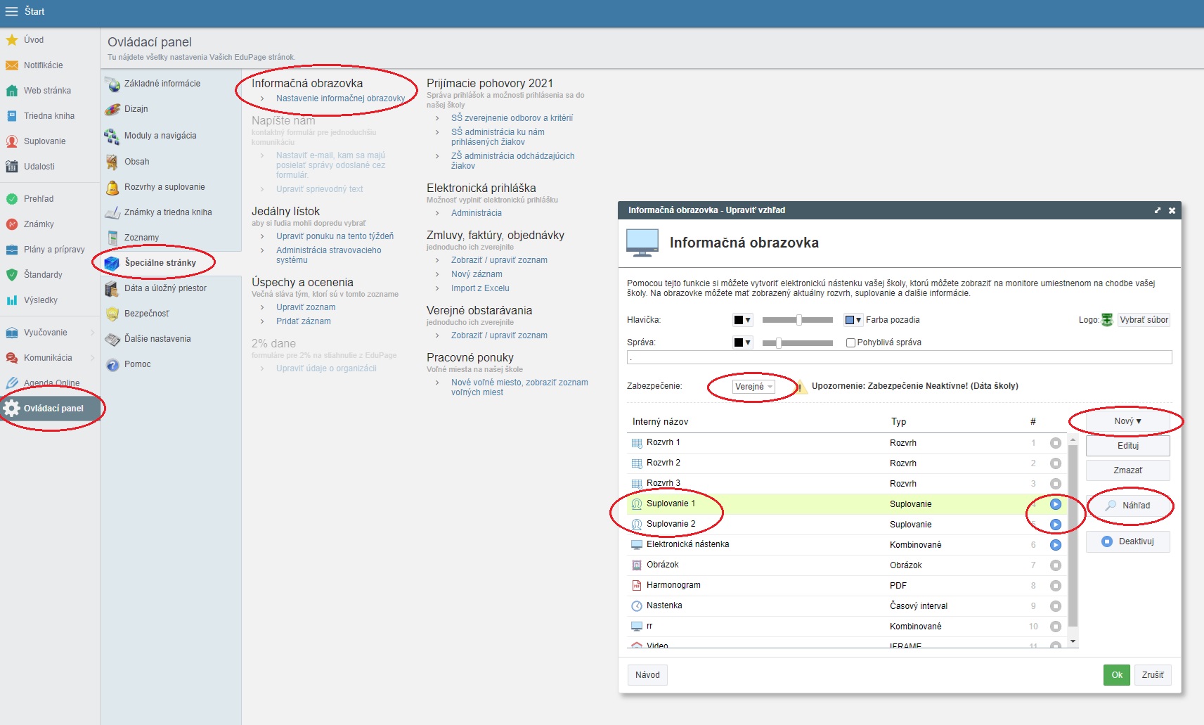Click the Notifikácie envelope icon
This screenshot has height=725, width=1204.
[x=12, y=65]
